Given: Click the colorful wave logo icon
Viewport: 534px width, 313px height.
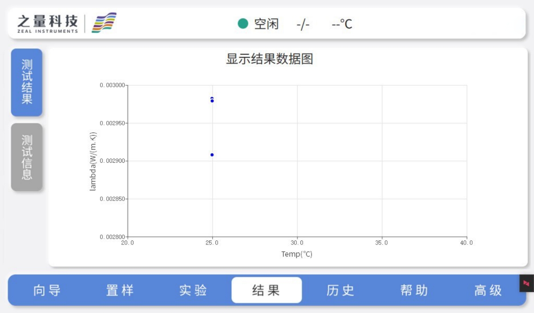Looking at the screenshot, I should click(104, 23).
